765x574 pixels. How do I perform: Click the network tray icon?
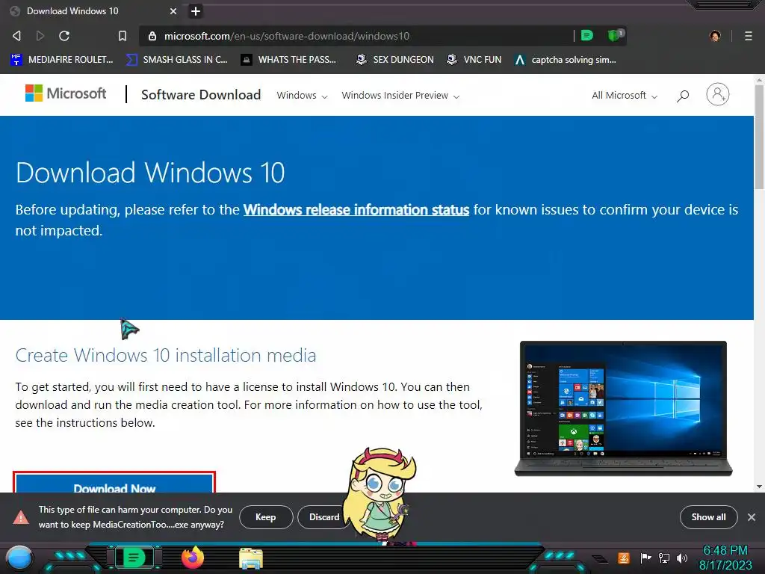tap(664, 558)
